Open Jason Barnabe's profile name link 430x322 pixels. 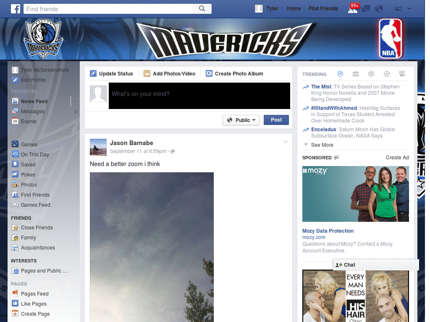131,143
